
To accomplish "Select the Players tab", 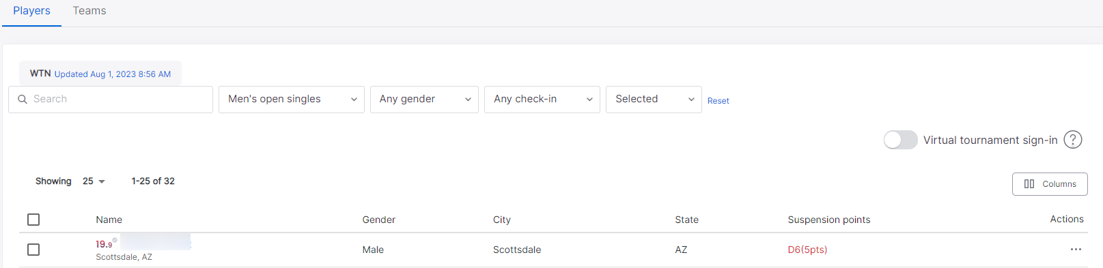I will tap(31, 11).
